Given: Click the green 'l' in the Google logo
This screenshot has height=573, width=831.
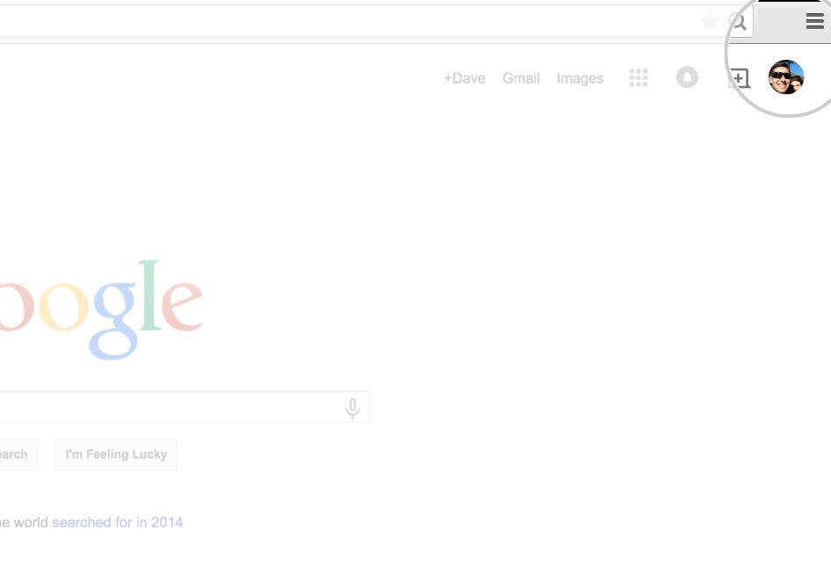Looking at the screenshot, I should tap(150, 295).
